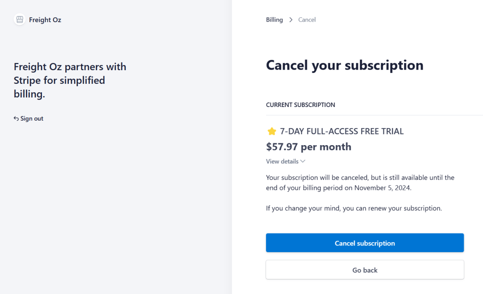Expand the View details chevron arrow
The image size is (483, 294).
pos(303,161)
